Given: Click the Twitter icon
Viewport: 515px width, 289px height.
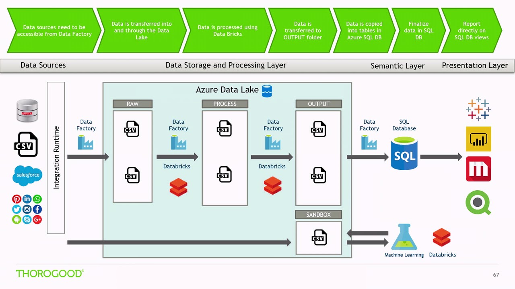Looking at the screenshot, I should 16,209.
